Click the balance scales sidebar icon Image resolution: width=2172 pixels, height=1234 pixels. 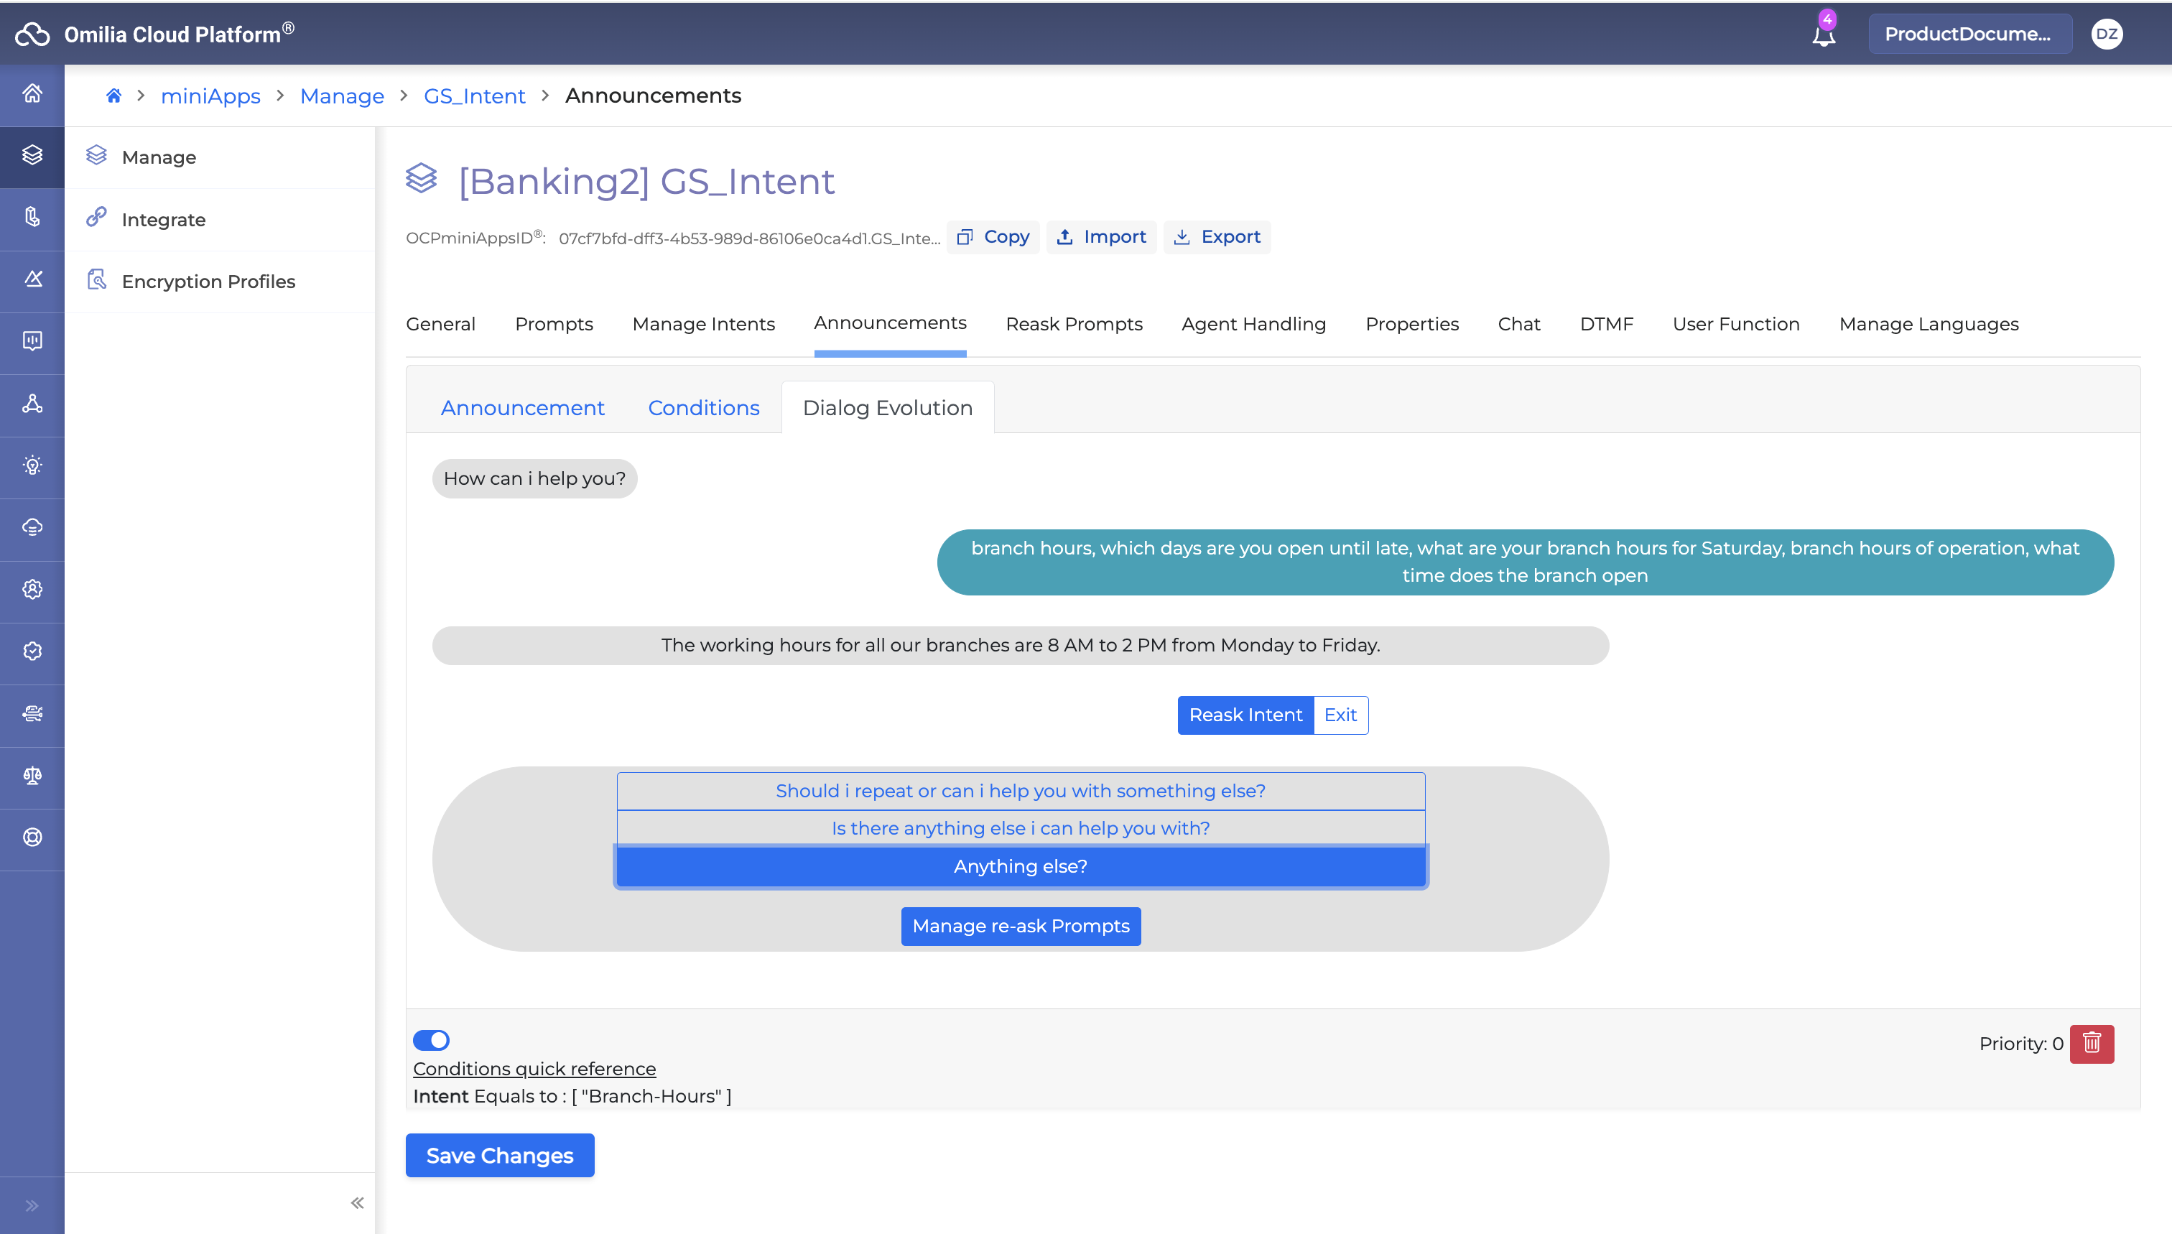click(32, 776)
